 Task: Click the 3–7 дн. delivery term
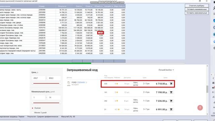point(146,109)
